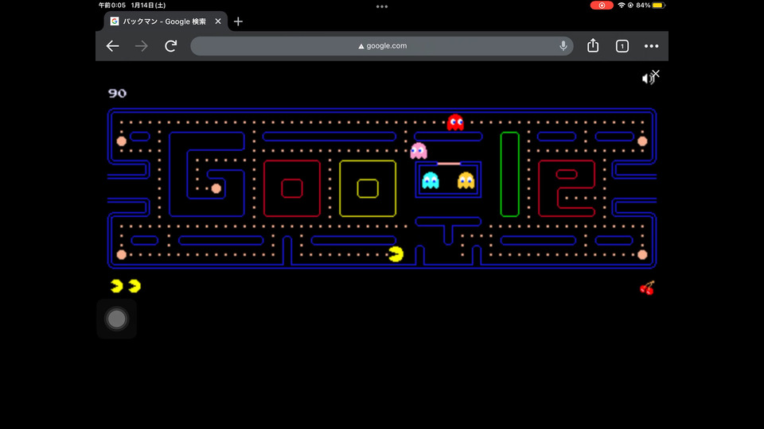764x429 pixels.
Task: Tap the battery icon in status bar
Action: coord(659,6)
